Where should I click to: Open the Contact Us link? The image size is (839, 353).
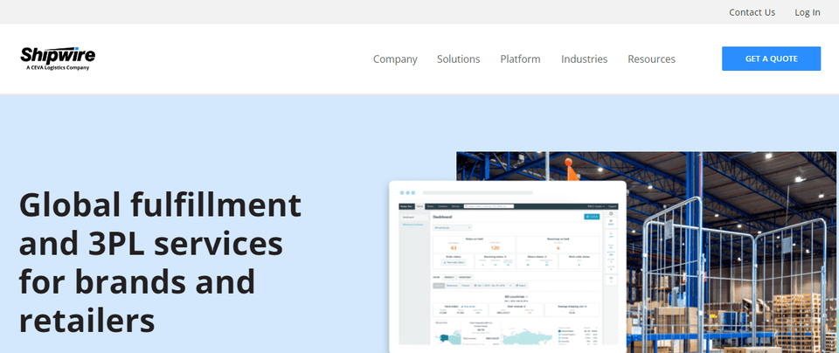pos(752,12)
